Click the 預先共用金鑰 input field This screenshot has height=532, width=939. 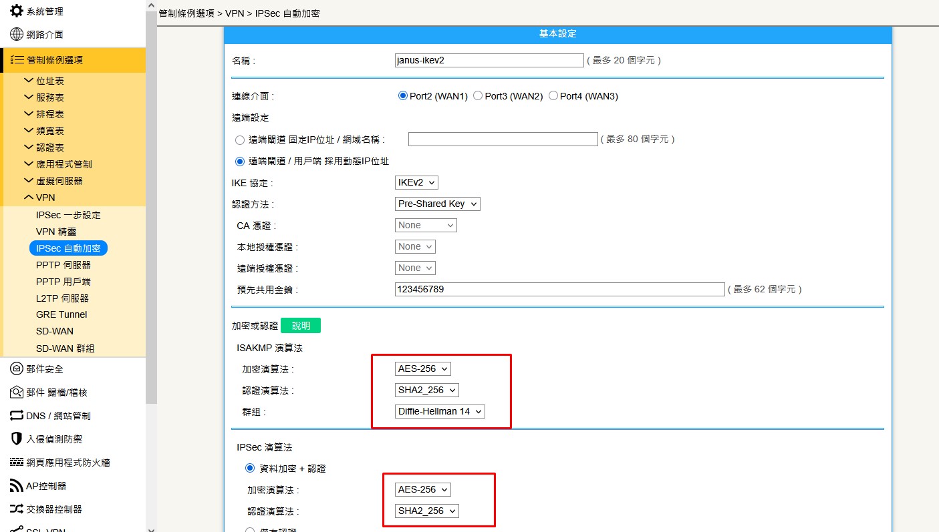tap(559, 290)
